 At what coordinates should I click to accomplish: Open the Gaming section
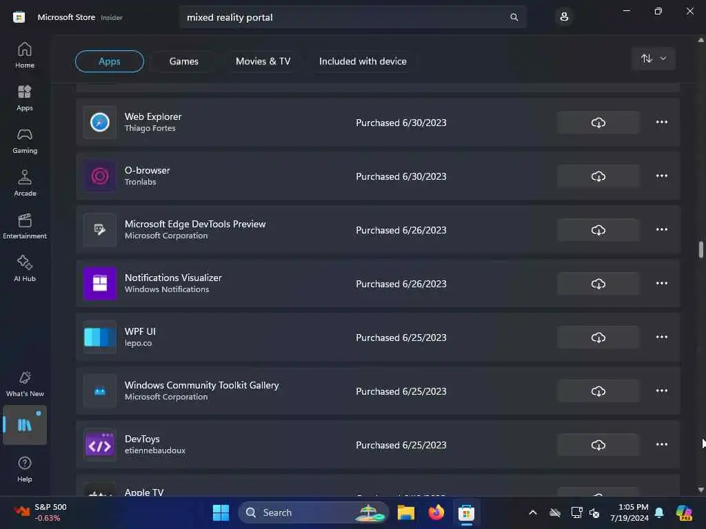(25, 141)
